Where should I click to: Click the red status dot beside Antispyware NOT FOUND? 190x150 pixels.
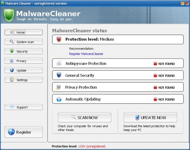click(x=155, y=64)
